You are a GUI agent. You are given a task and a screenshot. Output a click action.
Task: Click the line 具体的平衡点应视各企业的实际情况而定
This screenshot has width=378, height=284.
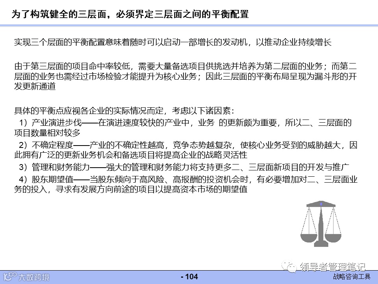(124, 111)
